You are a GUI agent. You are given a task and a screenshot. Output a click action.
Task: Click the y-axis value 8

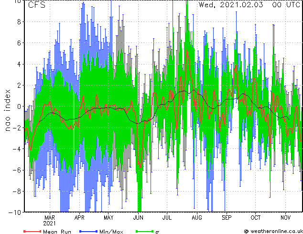point(19,22)
